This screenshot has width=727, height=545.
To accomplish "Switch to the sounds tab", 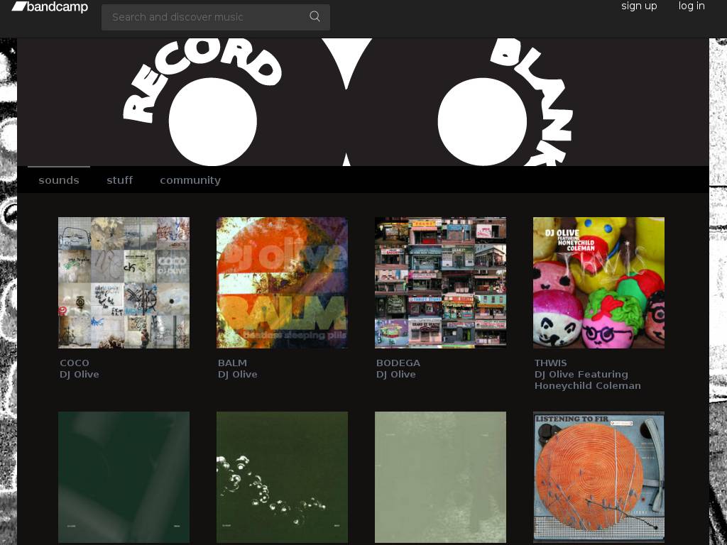I will [x=59, y=180].
